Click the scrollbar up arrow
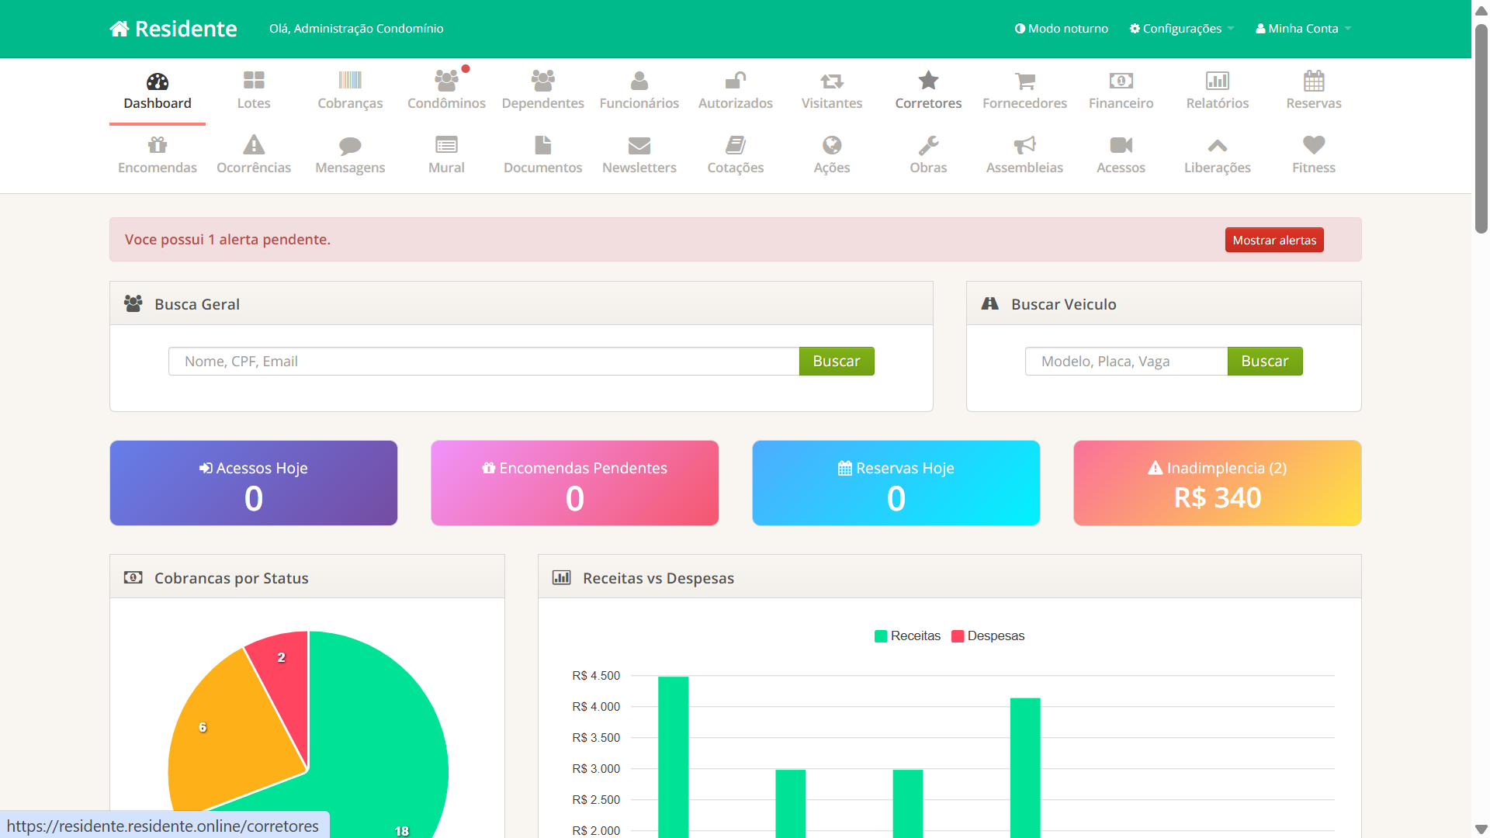 [1481, 10]
